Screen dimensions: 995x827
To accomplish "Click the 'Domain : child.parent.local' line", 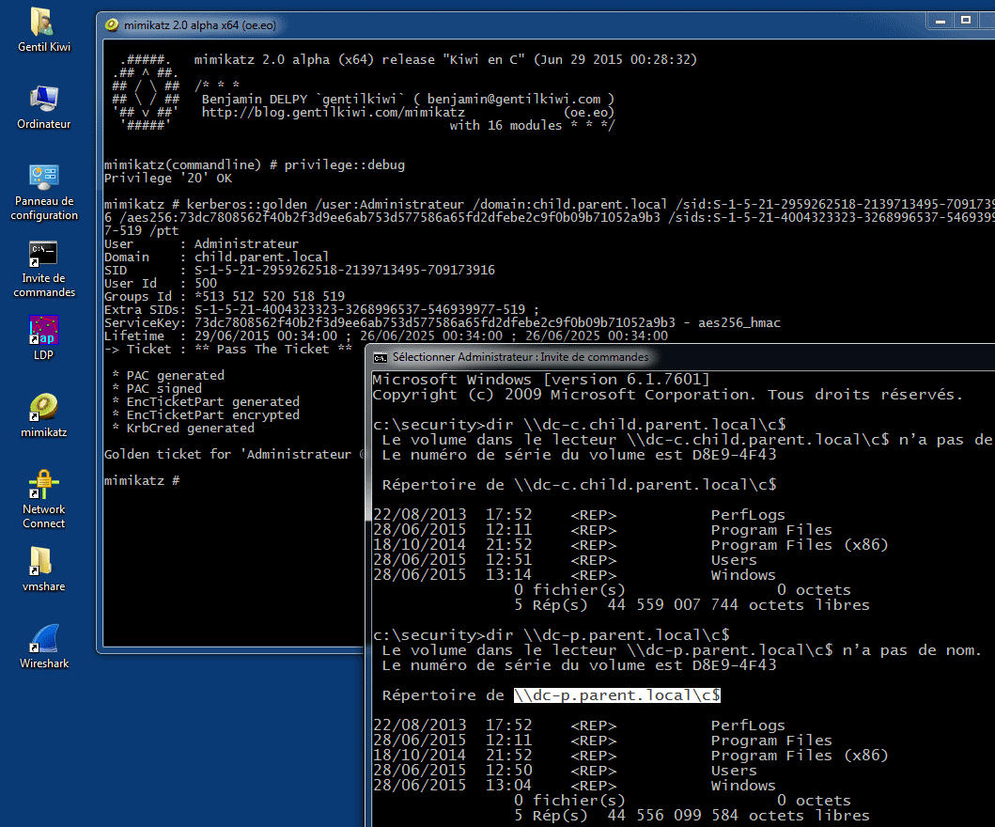I will 216,257.
